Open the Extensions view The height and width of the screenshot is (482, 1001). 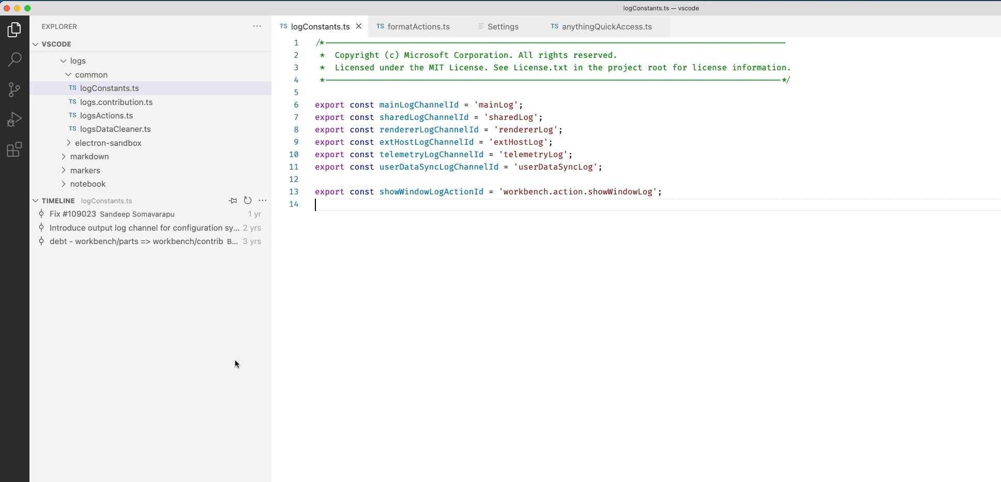pos(14,150)
